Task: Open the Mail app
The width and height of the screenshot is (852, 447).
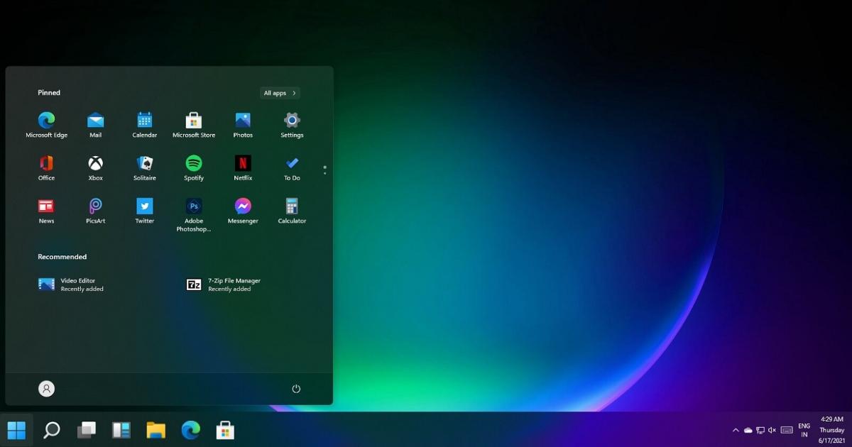Action: (95, 121)
